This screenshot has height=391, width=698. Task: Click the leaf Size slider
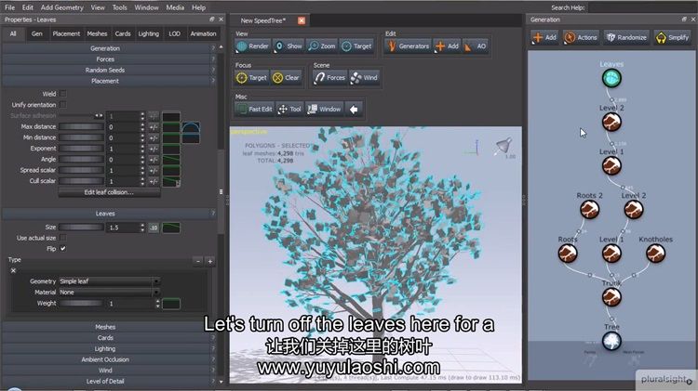pos(81,227)
